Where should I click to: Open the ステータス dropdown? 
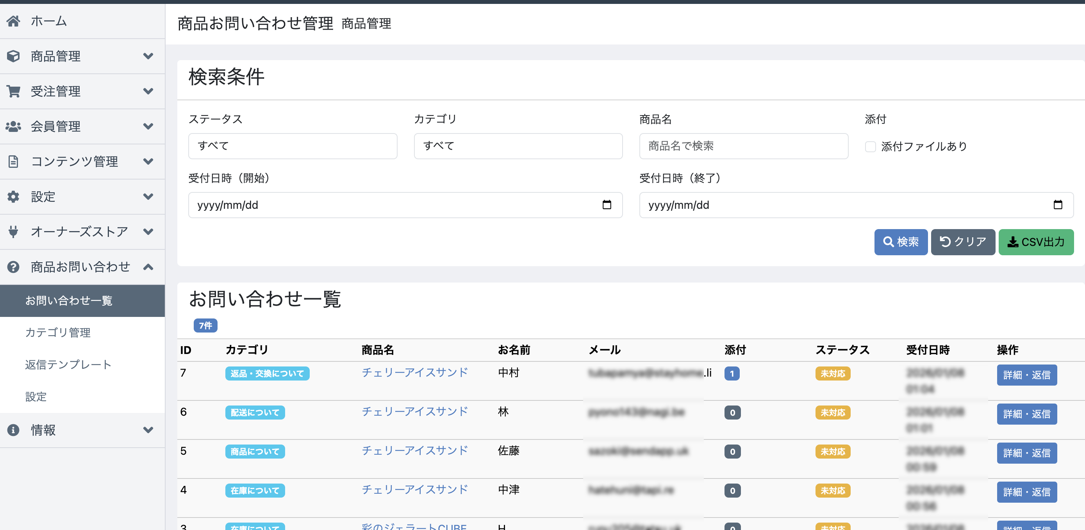(x=293, y=146)
